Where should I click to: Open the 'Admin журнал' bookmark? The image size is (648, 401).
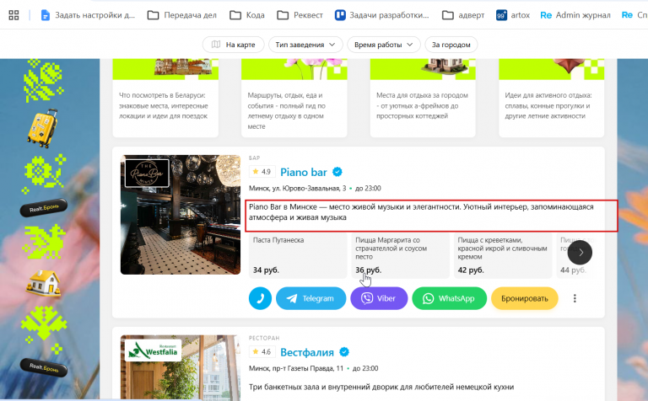coord(575,15)
